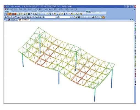
Task: Open the Load menu
Action: click(25, 9)
